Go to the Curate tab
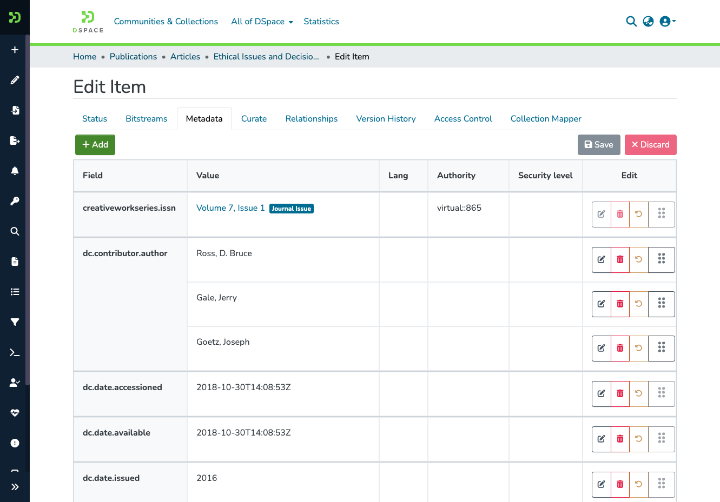This screenshot has height=502, width=720. tap(254, 119)
